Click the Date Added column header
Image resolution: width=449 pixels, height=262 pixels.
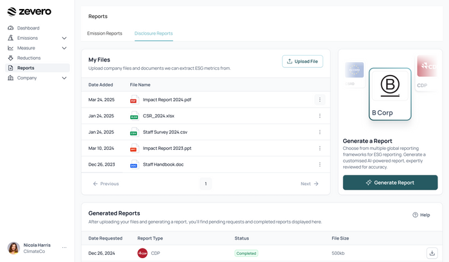[x=101, y=85]
